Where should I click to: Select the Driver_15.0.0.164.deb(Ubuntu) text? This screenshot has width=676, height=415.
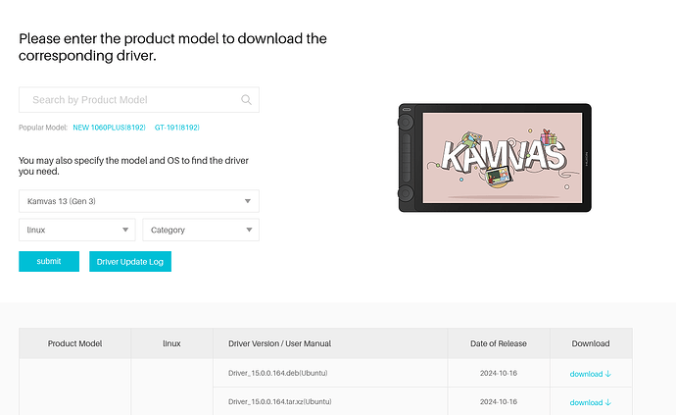(278, 373)
